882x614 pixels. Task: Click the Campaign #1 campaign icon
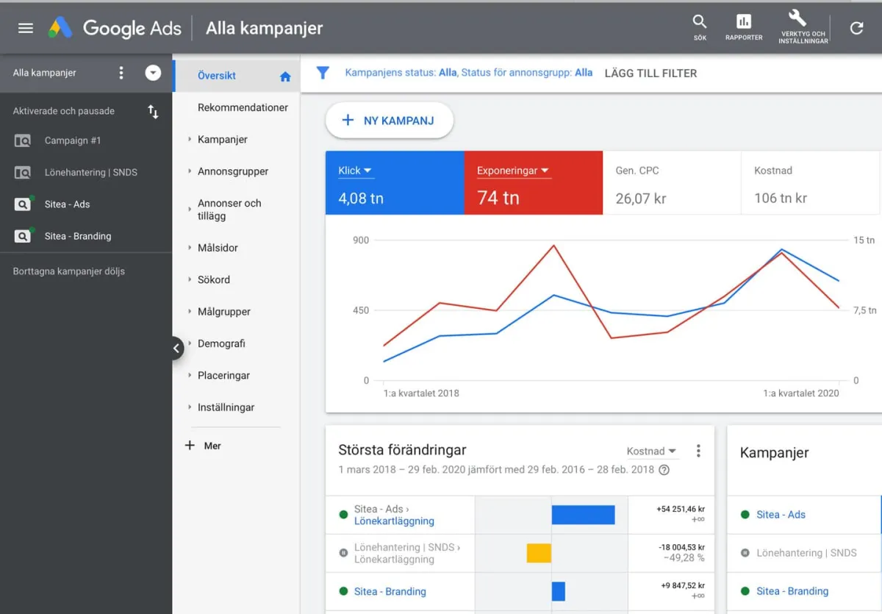pyautogui.click(x=23, y=140)
